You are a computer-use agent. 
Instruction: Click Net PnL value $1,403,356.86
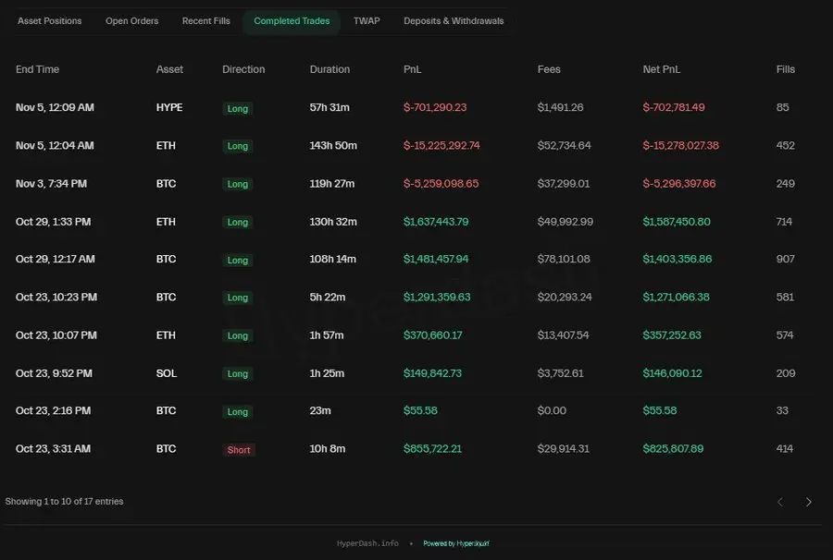(677, 260)
